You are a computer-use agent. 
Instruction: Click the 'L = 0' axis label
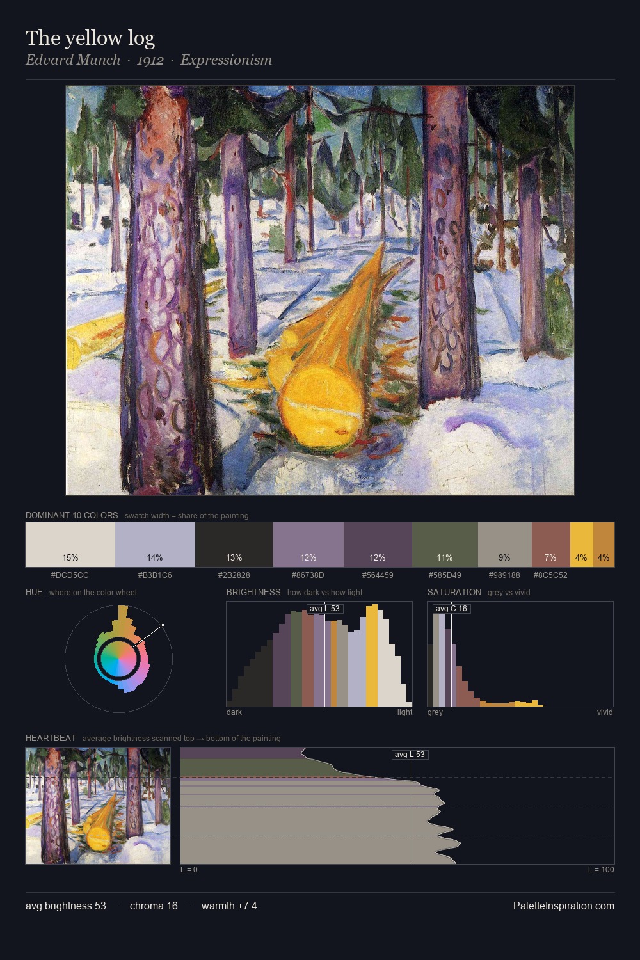[x=189, y=870]
